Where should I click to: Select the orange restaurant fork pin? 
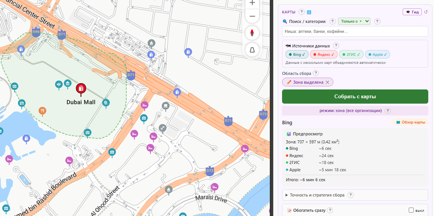tap(42, 111)
